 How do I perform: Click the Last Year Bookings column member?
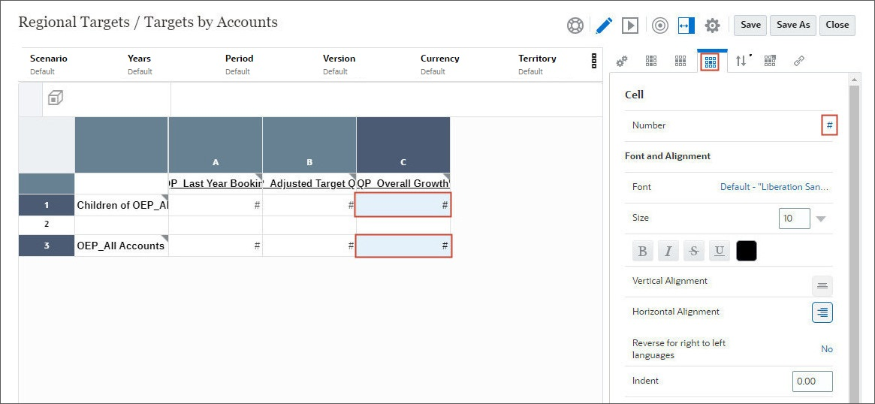(216, 183)
